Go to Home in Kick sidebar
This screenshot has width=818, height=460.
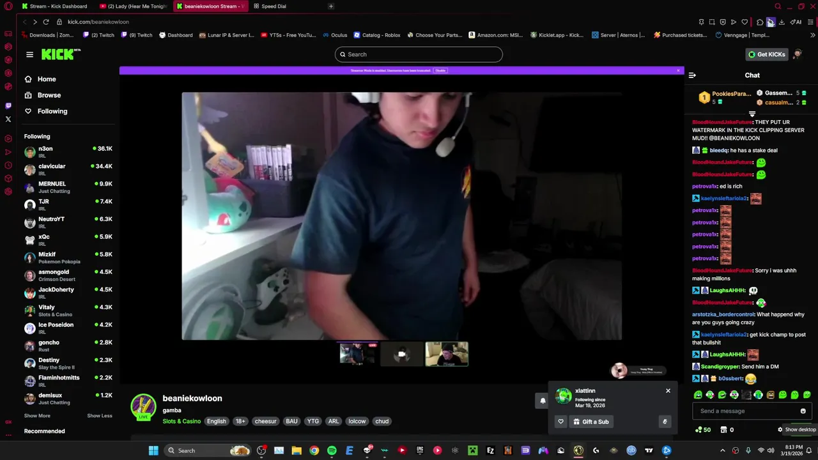click(x=40, y=79)
